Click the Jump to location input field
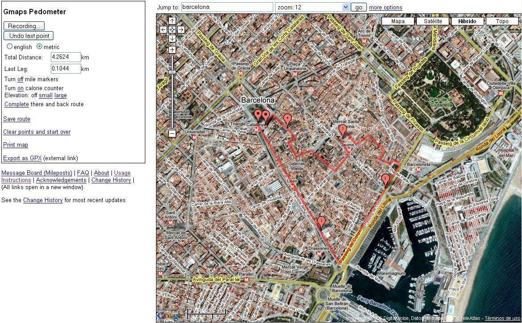The width and height of the screenshot is (522, 323). (x=227, y=7)
